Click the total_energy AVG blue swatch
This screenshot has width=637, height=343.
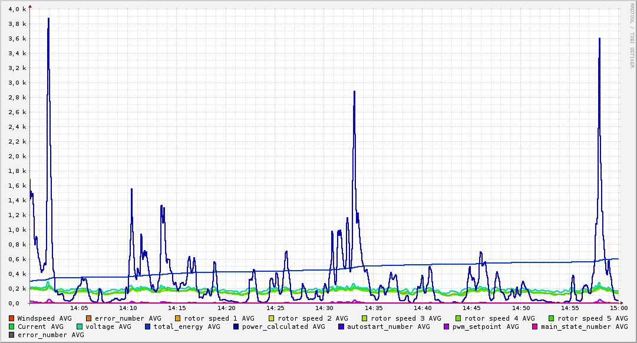pyautogui.click(x=147, y=327)
